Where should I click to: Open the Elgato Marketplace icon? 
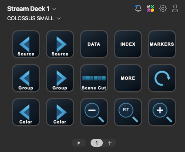(151, 8)
